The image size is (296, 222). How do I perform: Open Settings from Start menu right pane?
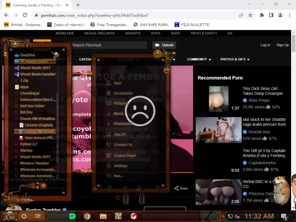117,166
